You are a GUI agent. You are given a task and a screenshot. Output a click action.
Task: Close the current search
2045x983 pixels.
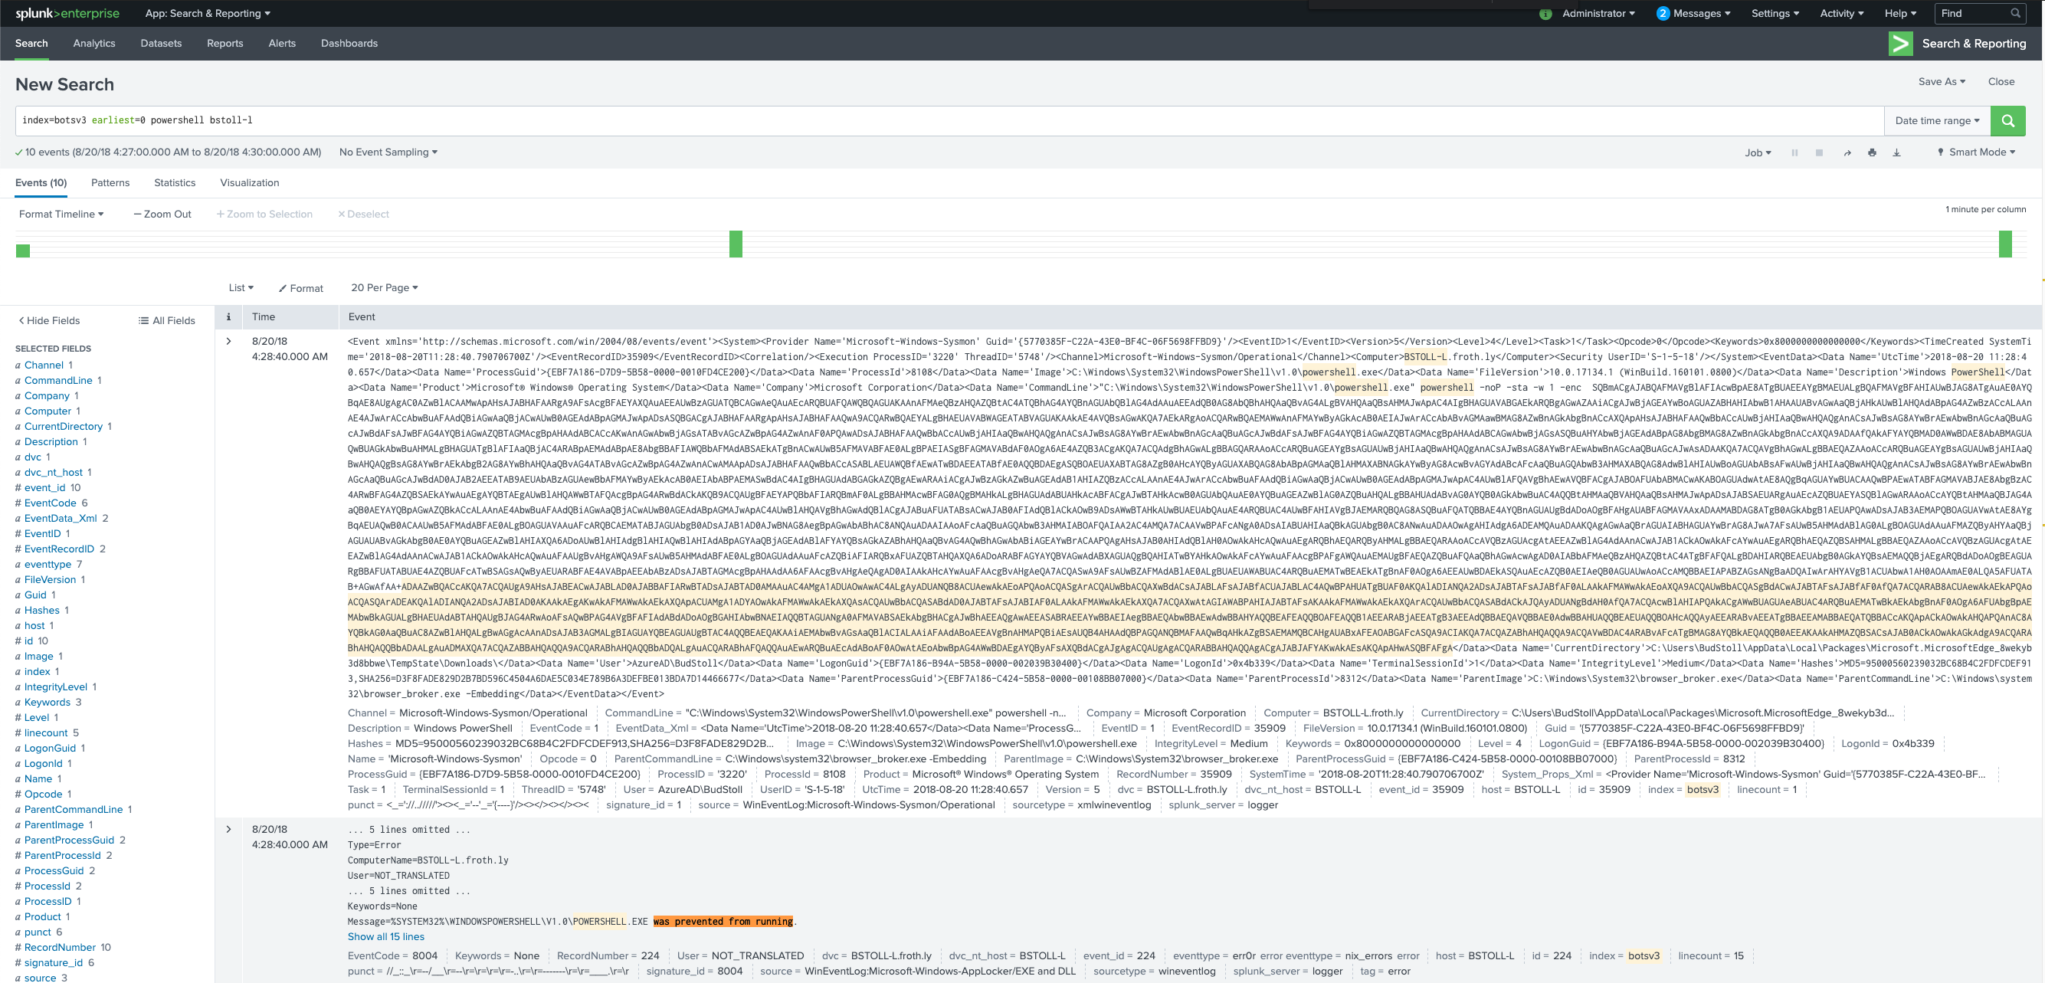2001,82
